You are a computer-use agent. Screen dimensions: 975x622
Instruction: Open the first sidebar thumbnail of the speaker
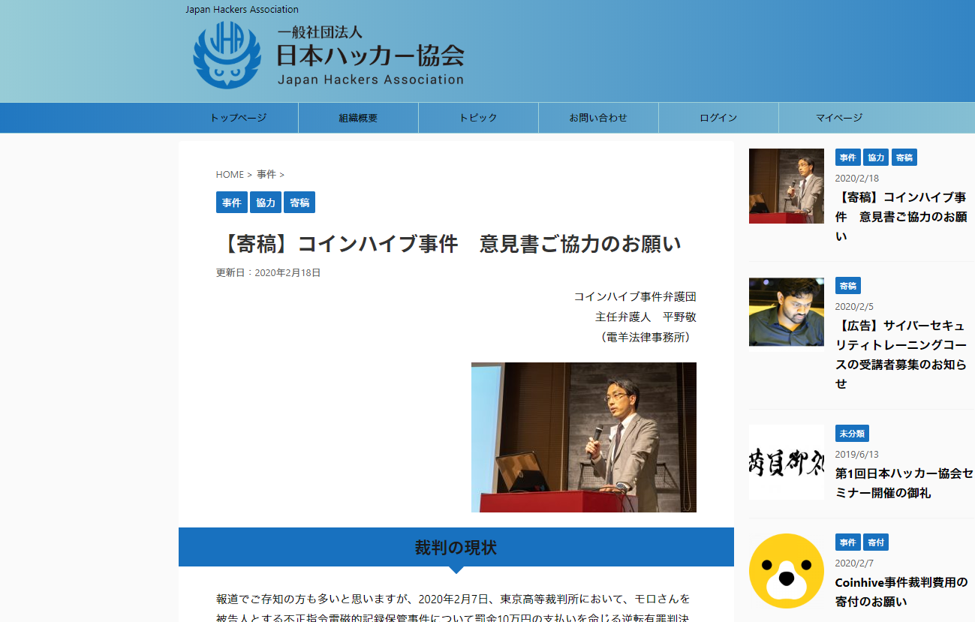[x=786, y=186]
